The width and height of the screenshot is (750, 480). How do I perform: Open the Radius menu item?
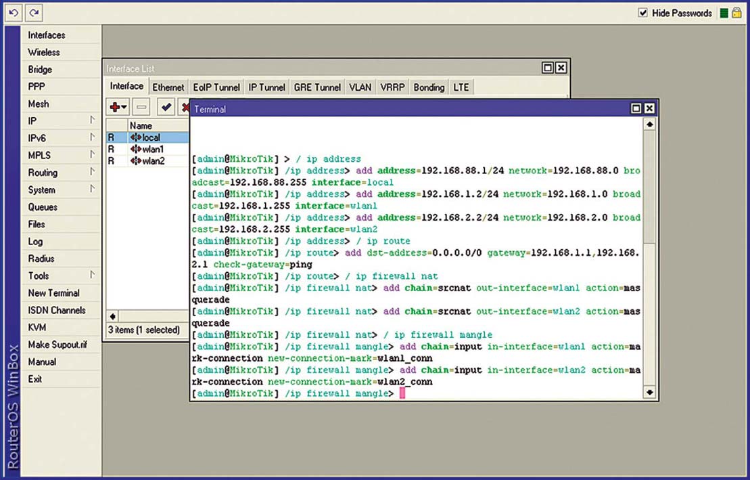(x=61, y=259)
